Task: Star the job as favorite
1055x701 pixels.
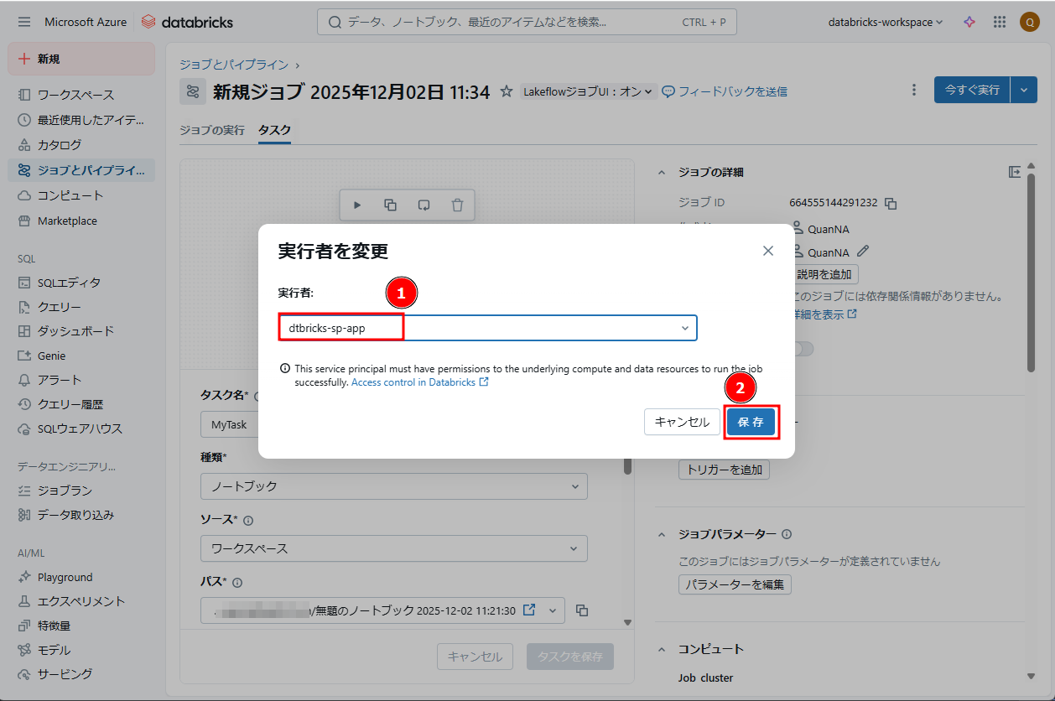Action: (506, 91)
